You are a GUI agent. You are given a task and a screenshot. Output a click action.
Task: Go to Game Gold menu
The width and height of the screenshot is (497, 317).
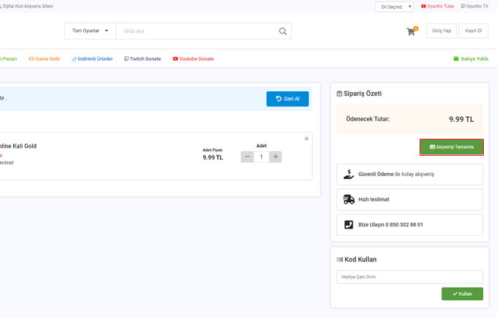pos(44,58)
